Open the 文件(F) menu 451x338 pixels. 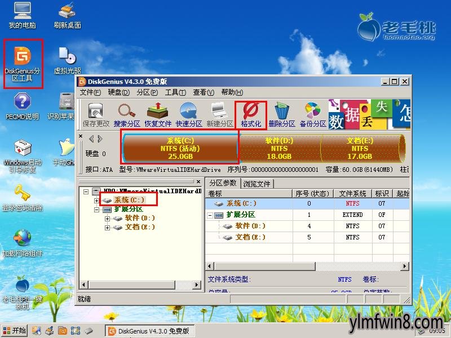tap(90, 92)
